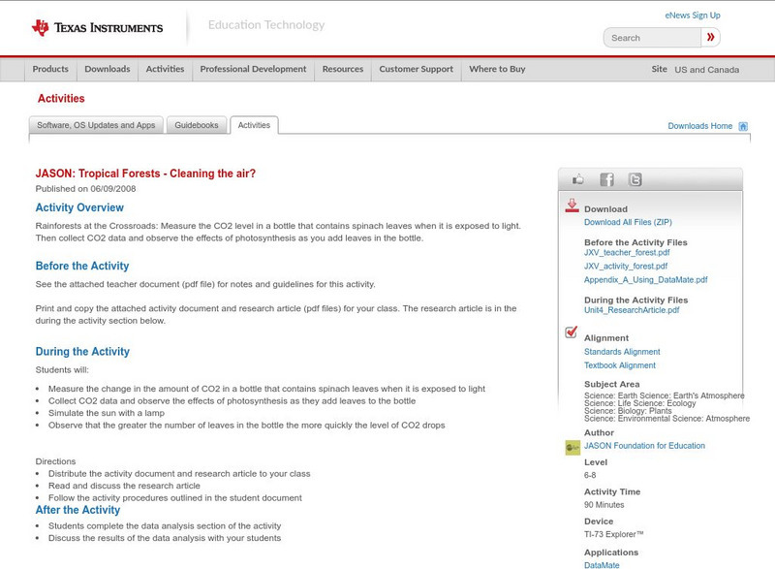Click the thumbs-up like icon
The image size is (775, 569).
pos(577,179)
